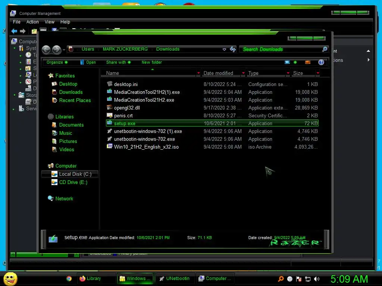The height and width of the screenshot is (286, 382).
Task: Click the unetbootin-windows-702.exe file icon
Action: point(110,139)
